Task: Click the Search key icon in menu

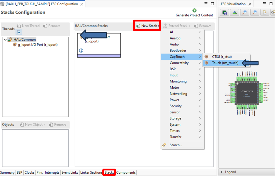Action: click(x=164, y=145)
